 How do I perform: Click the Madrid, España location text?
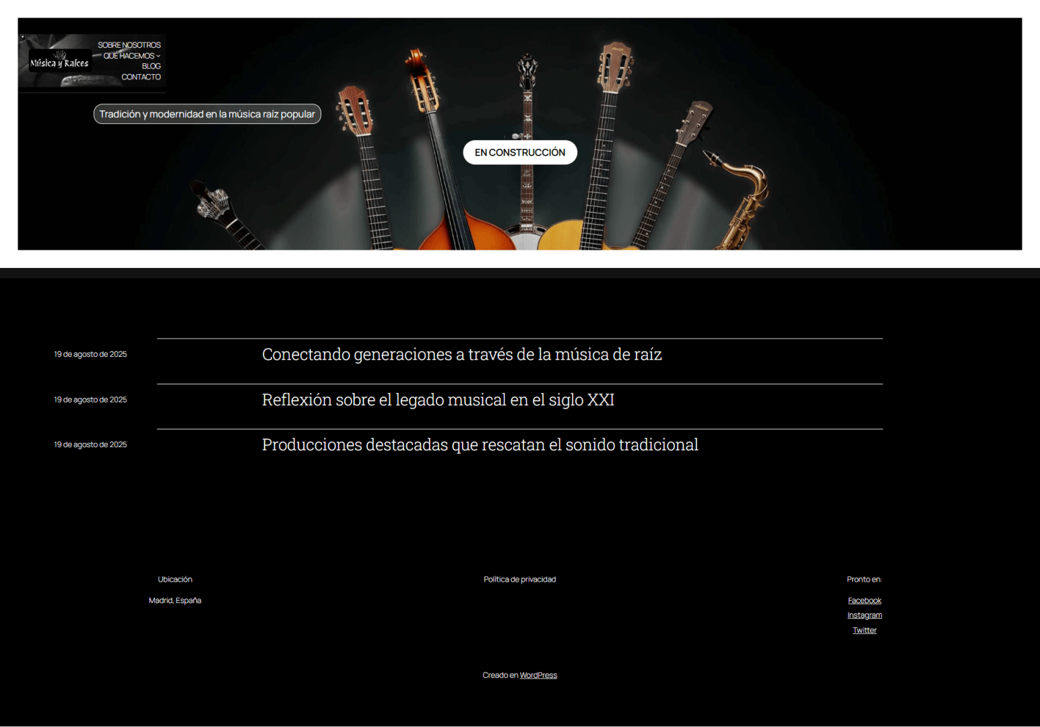point(174,600)
